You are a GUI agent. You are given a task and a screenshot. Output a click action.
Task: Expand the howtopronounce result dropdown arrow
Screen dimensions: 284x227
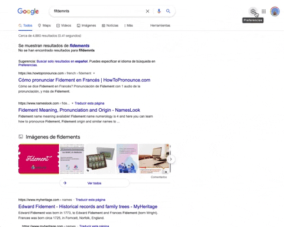[x=94, y=73]
